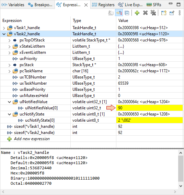Remove all expressions with the double X icon

(153, 13)
